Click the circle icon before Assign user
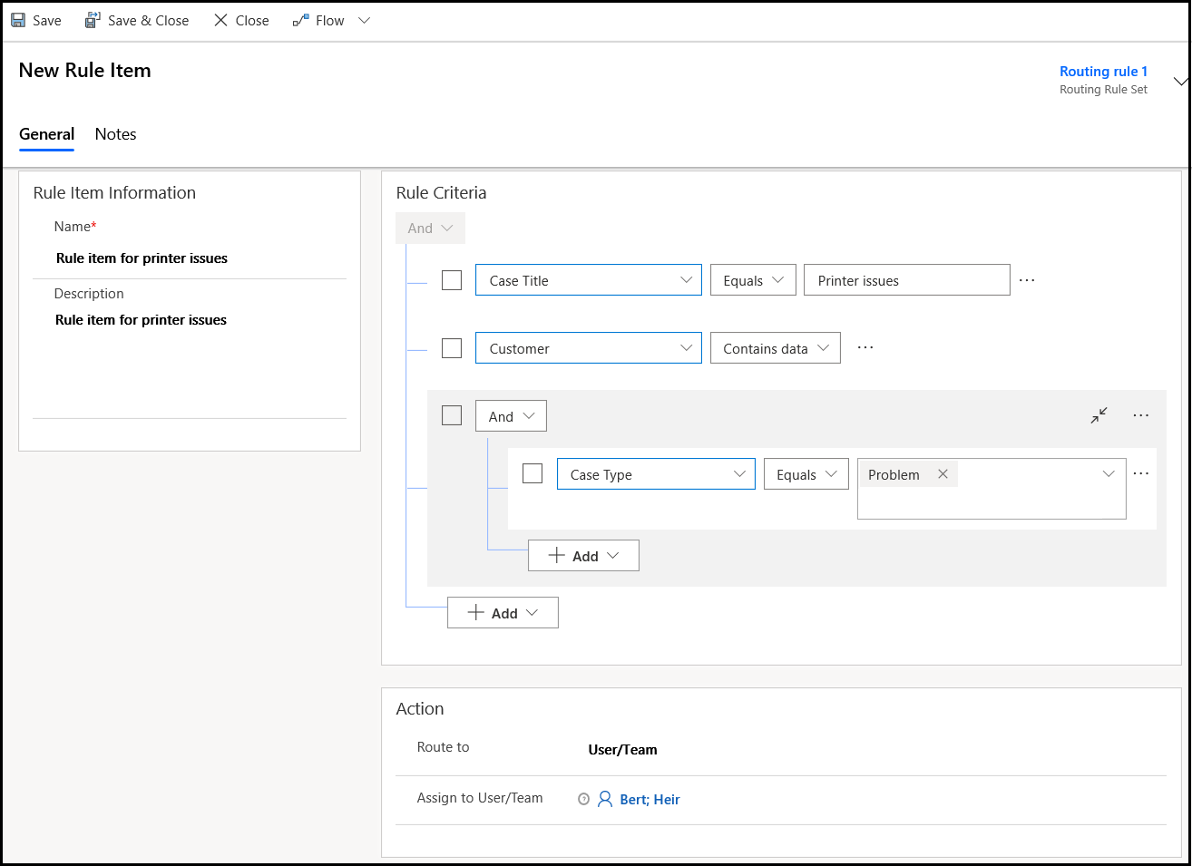The image size is (1192, 866). pos(583,799)
